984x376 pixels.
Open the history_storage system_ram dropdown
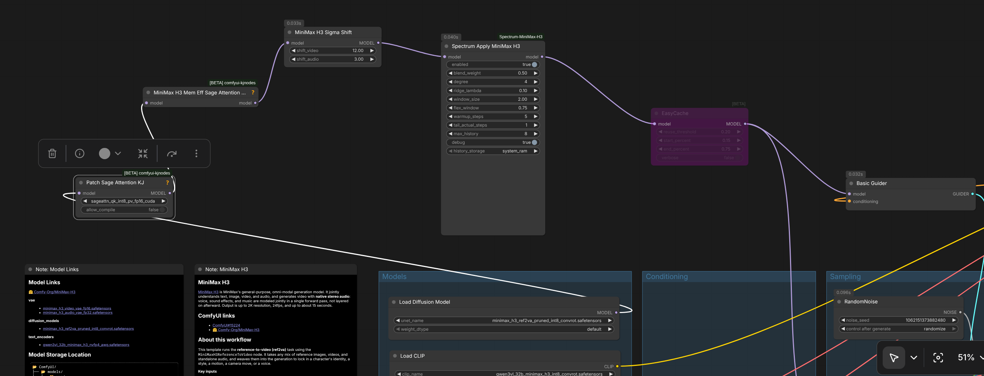tap(493, 151)
